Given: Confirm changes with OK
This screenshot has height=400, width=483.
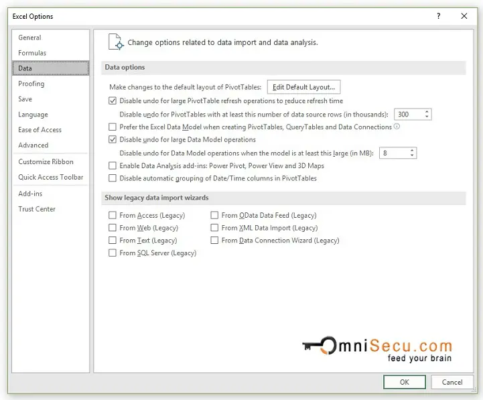Looking at the screenshot, I should 405,382.
